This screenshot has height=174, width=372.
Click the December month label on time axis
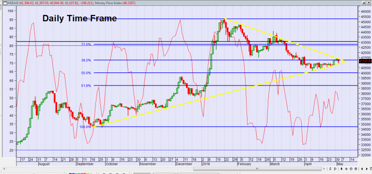point(184,164)
